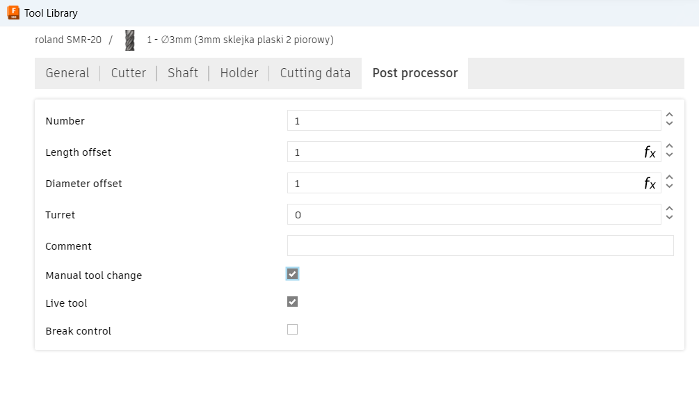Disable the Live tool checkbox
The image size is (699, 393).
(292, 302)
